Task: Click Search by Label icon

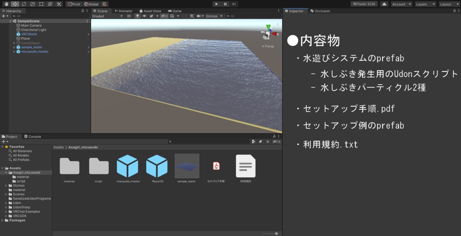Action: 261,142
